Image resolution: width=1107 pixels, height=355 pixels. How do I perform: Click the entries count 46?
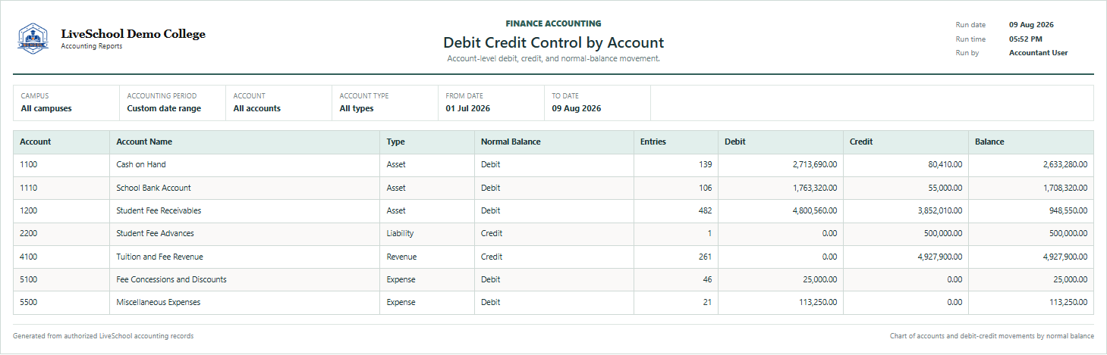tap(707, 279)
